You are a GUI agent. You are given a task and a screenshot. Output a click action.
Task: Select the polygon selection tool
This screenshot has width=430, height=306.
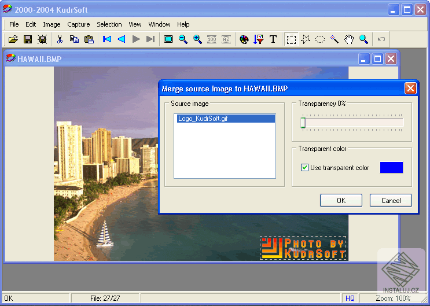[x=306, y=39]
